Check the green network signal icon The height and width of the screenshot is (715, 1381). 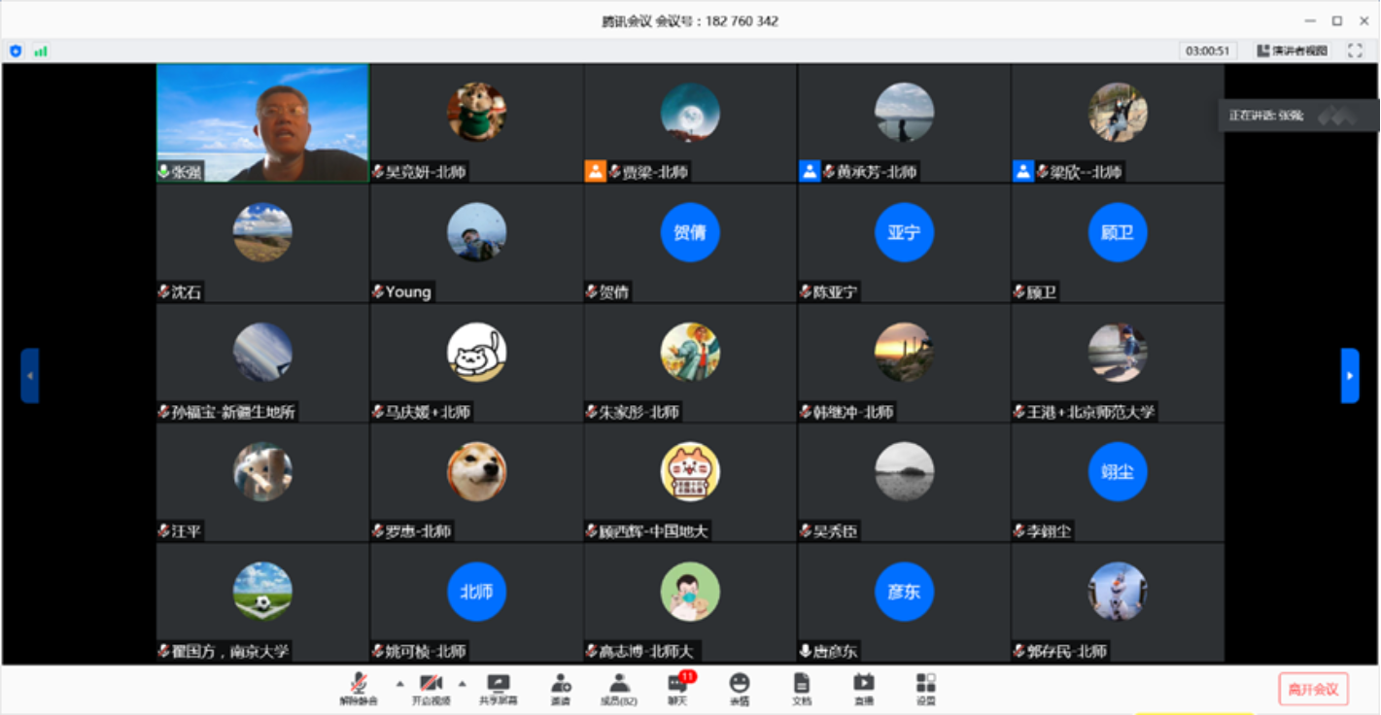click(41, 51)
